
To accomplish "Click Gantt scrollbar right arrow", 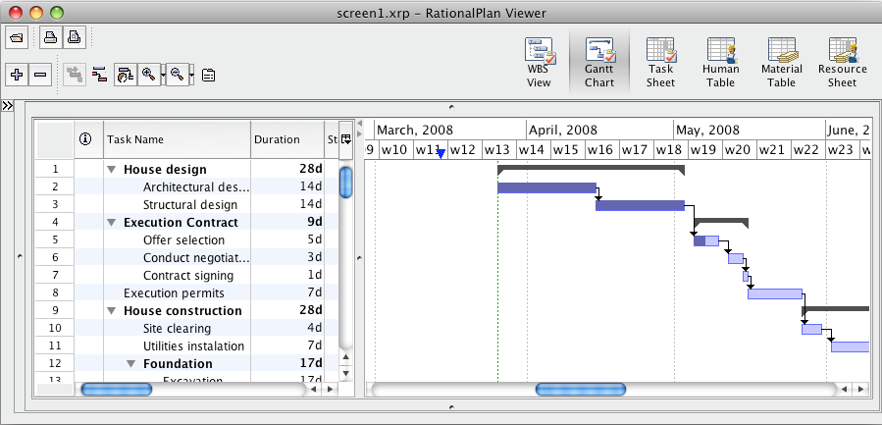I will (x=860, y=389).
